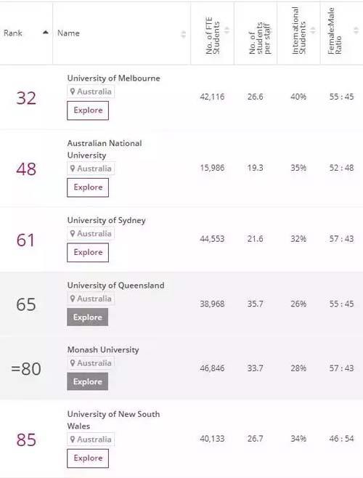Explore Australian National University
Viewport: 363px width, 478px height.
click(88, 187)
